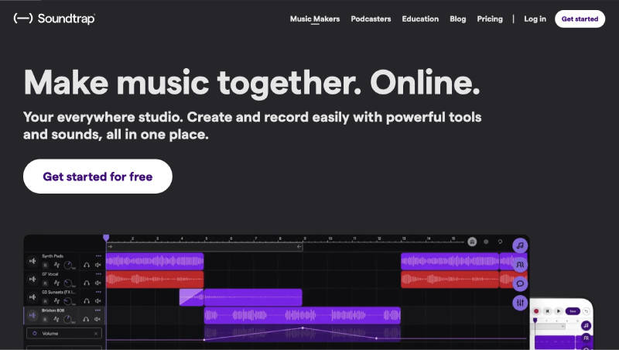Click the Log in link
This screenshot has height=350, width=619.
point(535,19)
